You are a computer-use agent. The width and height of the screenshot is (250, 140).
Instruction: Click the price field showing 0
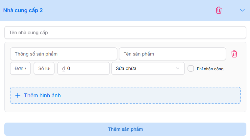point(87,68)
